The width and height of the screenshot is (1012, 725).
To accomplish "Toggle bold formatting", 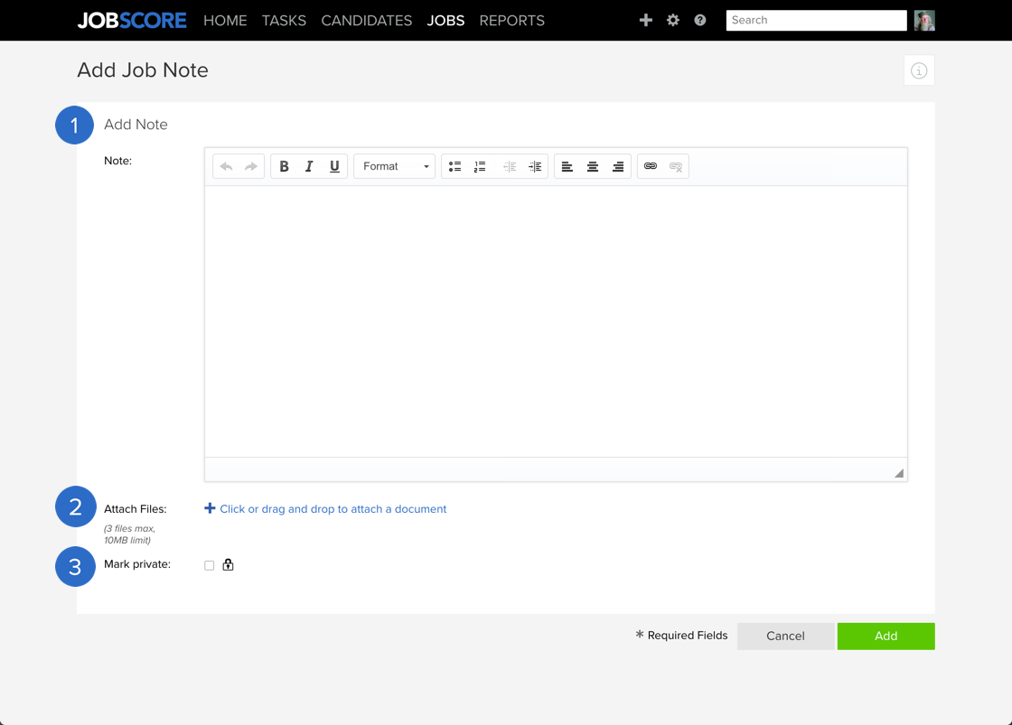I will [x=284, y=166].
